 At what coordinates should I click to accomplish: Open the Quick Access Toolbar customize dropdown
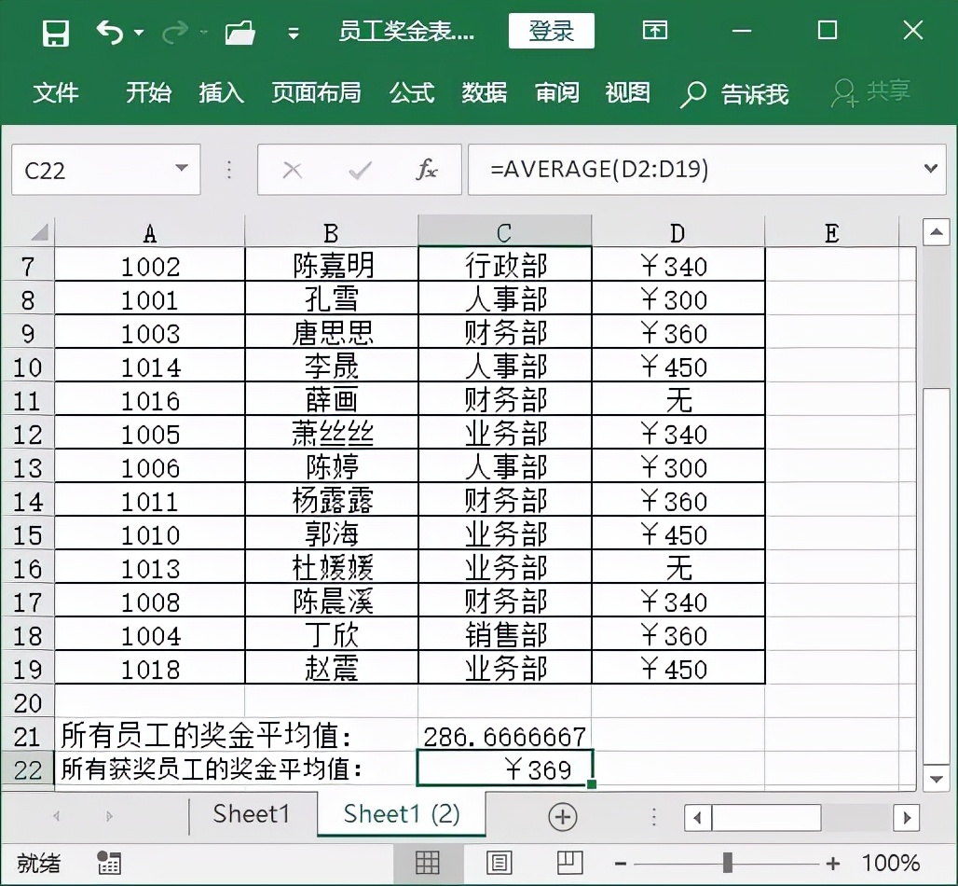pos(293,31)
